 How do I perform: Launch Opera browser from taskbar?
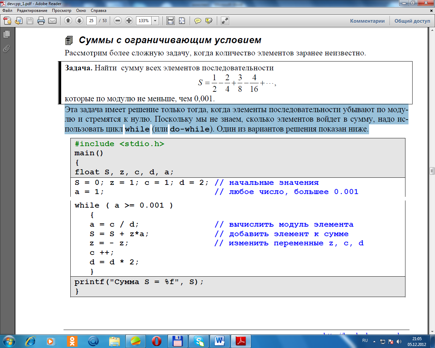click(157, 341)
